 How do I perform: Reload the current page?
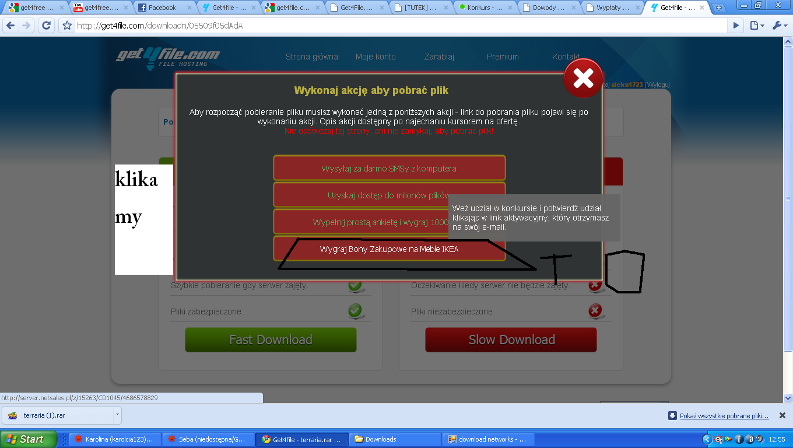[x=46, y=26]
